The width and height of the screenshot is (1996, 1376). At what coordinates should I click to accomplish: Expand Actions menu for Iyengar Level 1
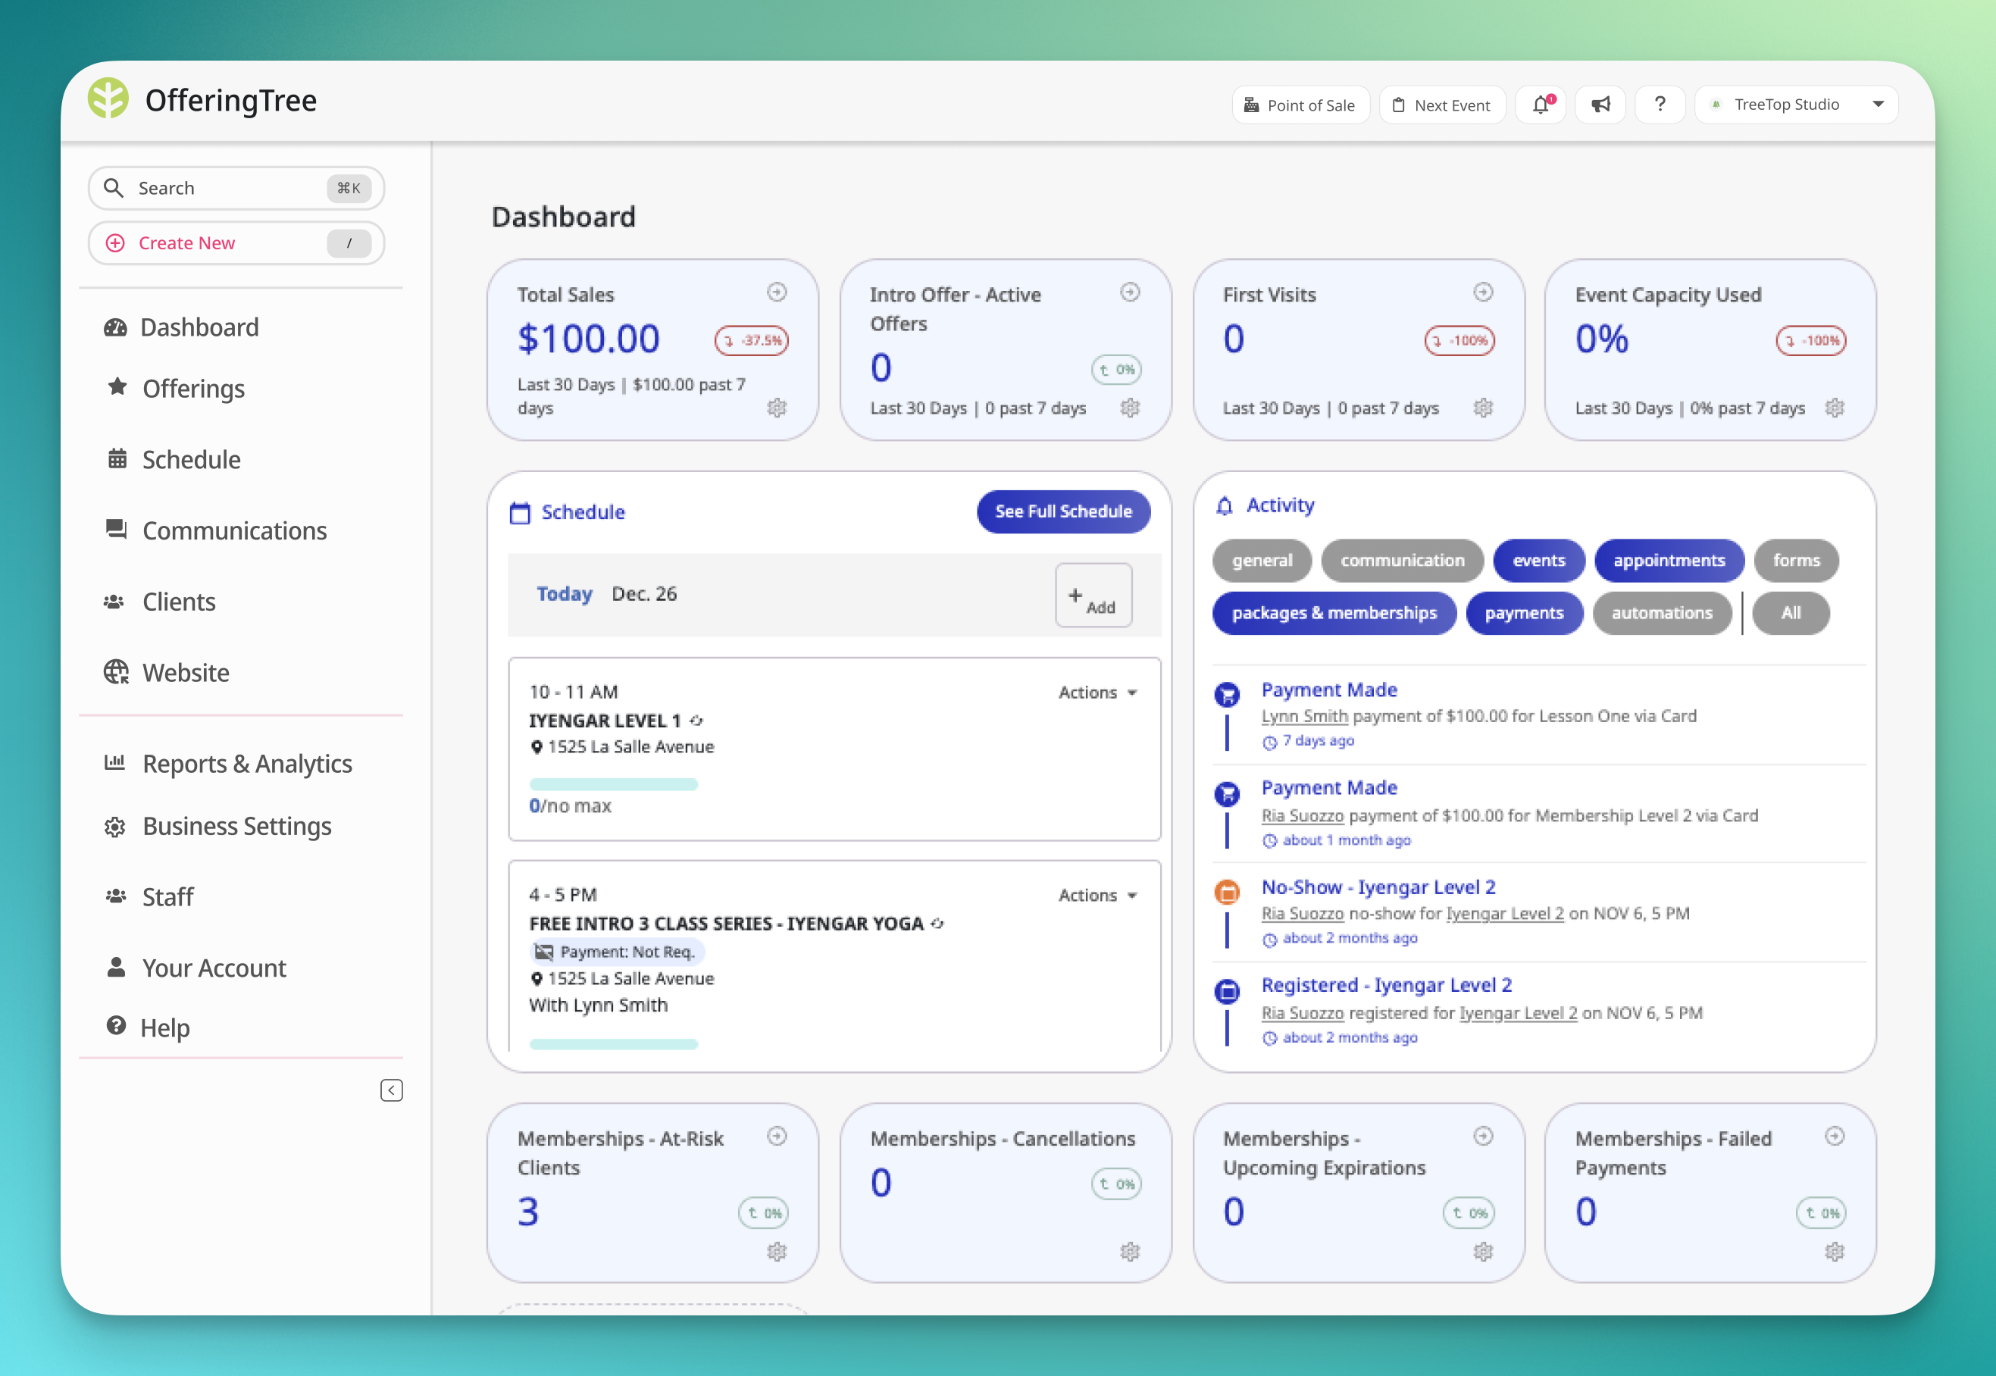pyautogui.click(x=1097, y=693)
